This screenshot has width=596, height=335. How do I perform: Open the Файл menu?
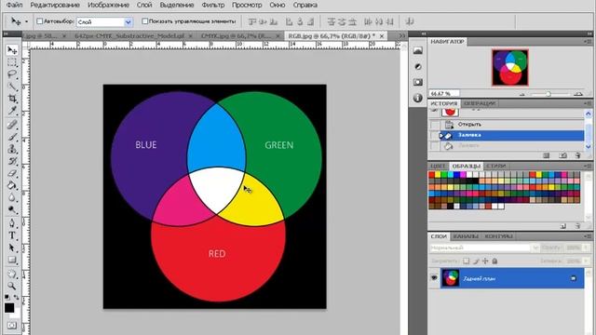pos(15,5)
